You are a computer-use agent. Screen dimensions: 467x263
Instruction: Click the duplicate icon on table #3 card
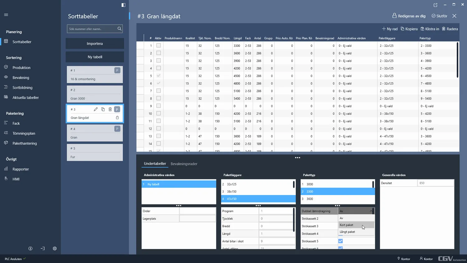tap(103, 109)
